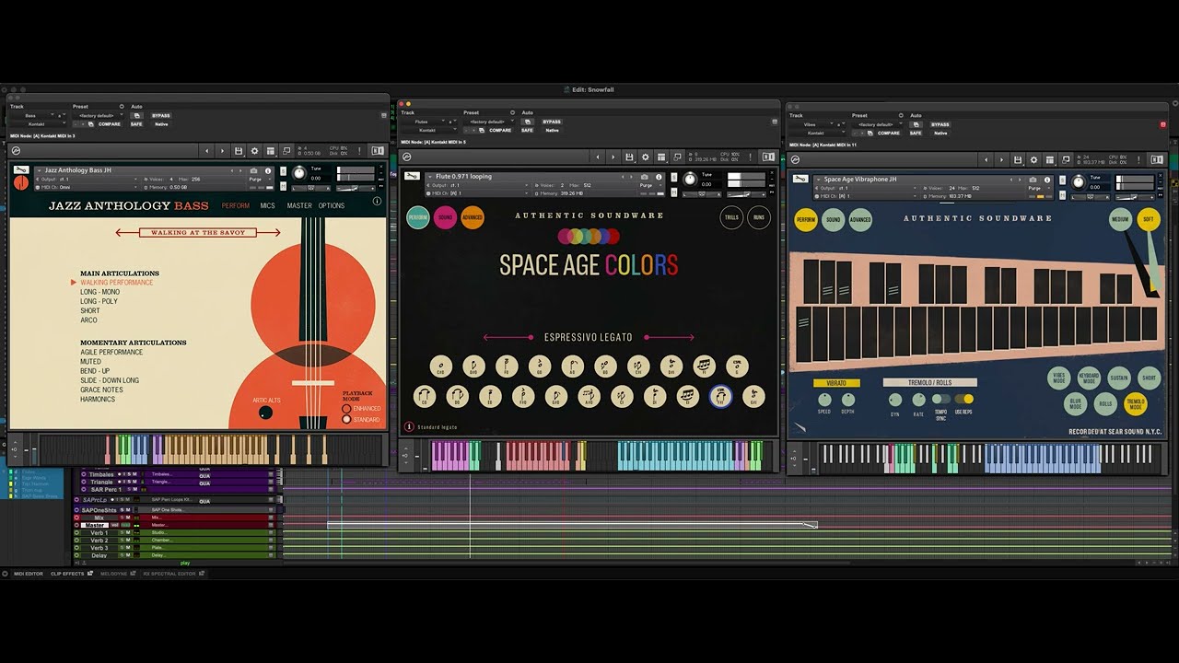Adjust the ARTIC ALTS knob on the bass
This screenshot has width=1179, height=663.
point(266,413)
